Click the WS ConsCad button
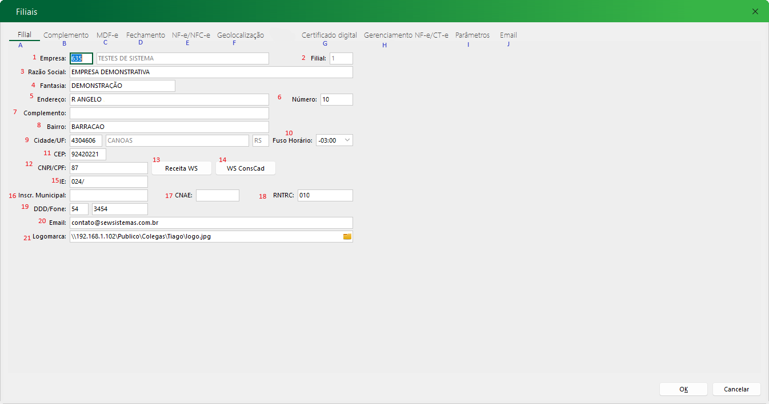Screen dimensions: 769x404 [246, 168]
